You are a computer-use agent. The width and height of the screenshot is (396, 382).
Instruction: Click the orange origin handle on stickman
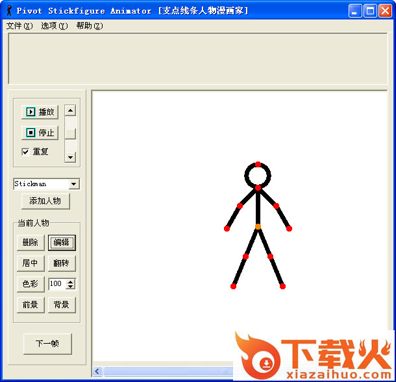tap(258, 226)
